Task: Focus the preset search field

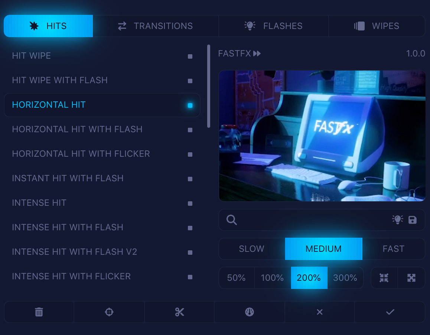Action: [322, 220]
